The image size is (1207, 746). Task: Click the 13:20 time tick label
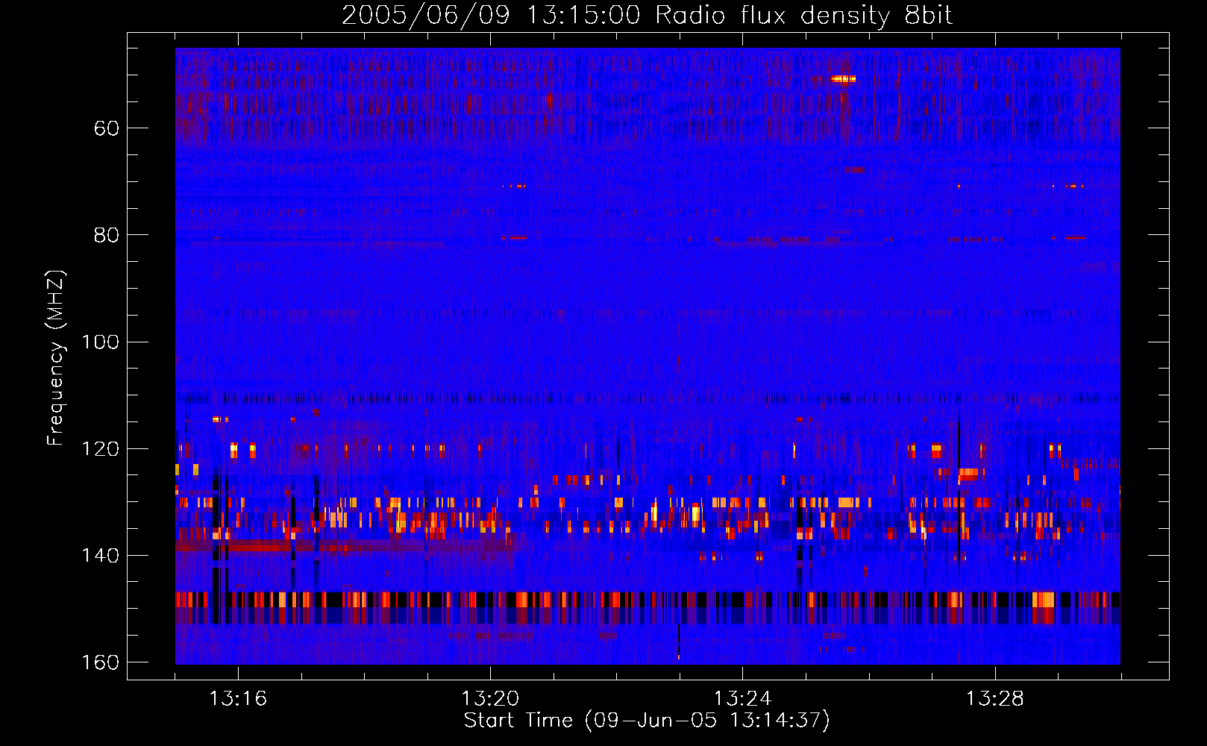click(x=490, y=699)
